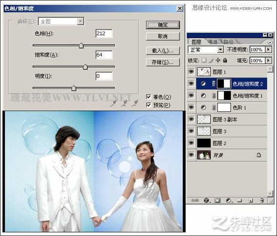The width and height of the screenshot is (277, 236).
Task: Click the lock position move icon
Action: (x=218, y=60)
